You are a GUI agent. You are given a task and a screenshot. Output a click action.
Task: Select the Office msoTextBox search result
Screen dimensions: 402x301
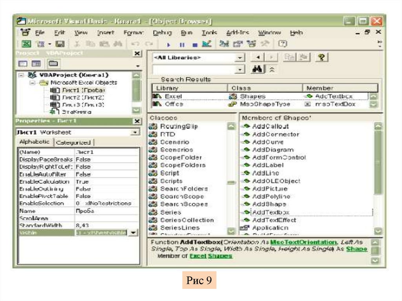tap(260, 104)
